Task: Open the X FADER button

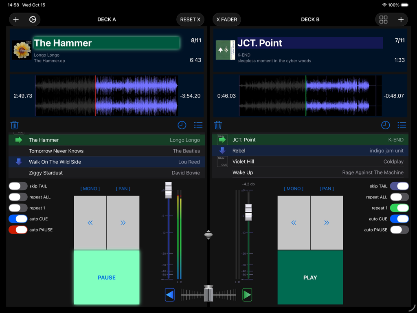Action: [227, 20]
